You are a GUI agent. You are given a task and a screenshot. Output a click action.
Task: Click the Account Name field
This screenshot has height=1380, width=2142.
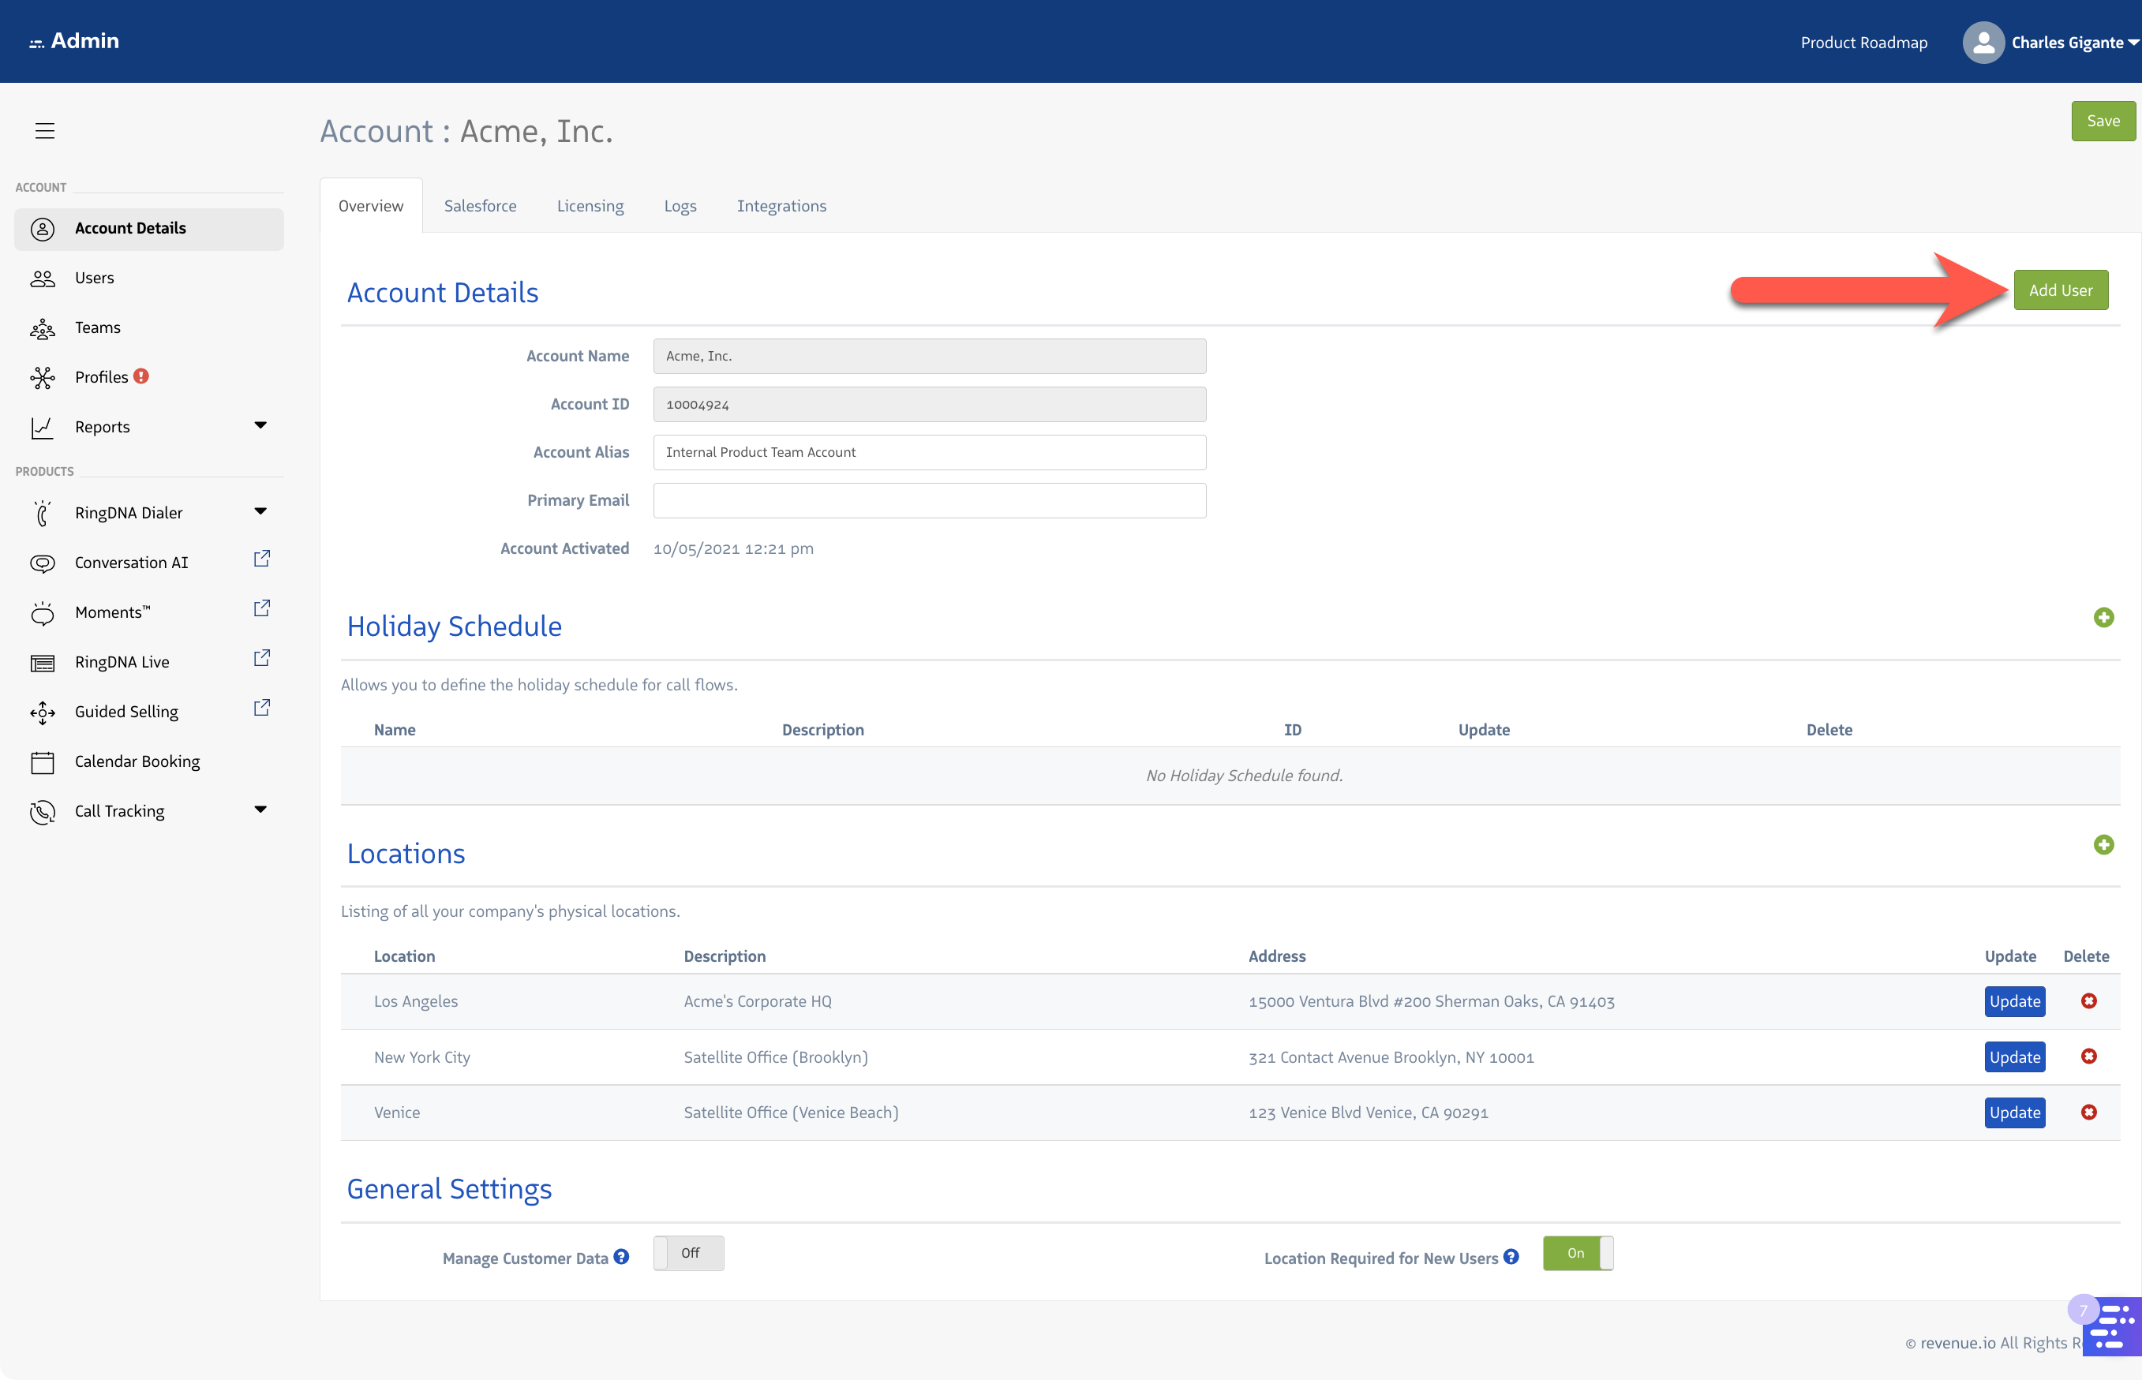[930, 357]
